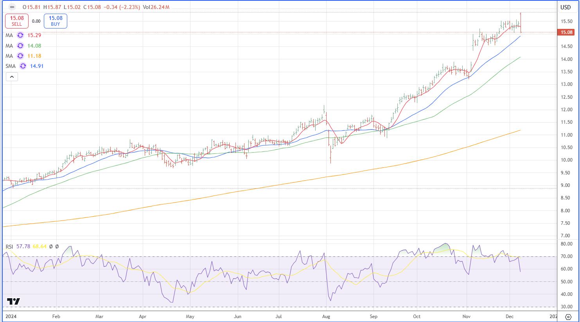Click the red 15.08 current price label

tap(566, 32)
